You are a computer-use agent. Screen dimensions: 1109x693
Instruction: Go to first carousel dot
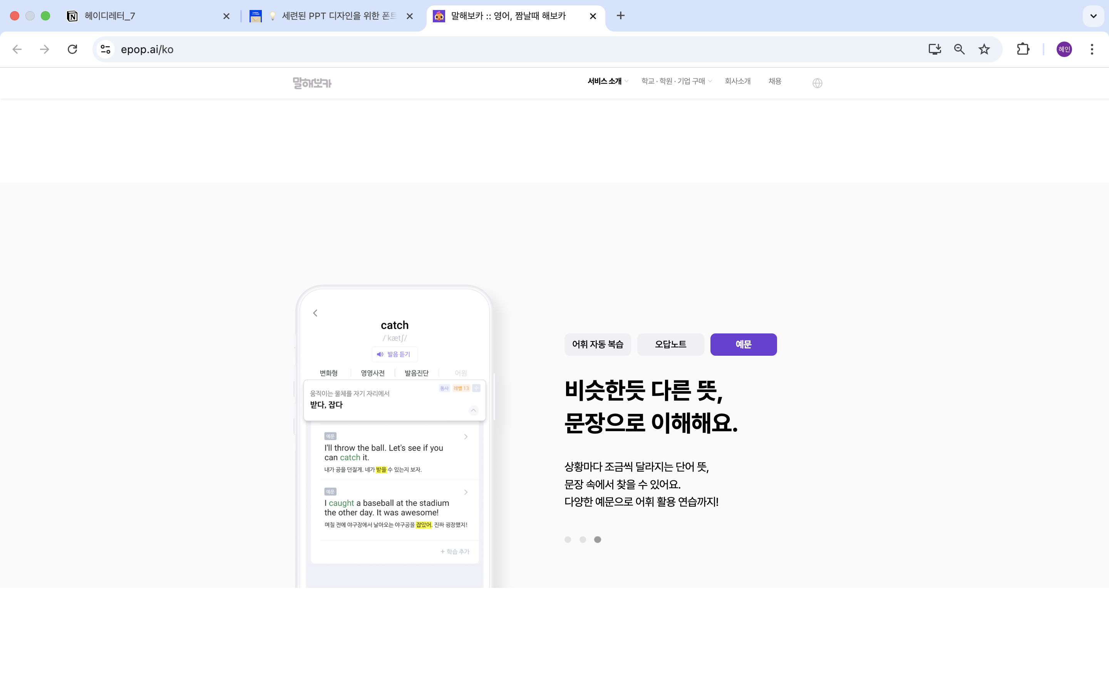point(568,539)
